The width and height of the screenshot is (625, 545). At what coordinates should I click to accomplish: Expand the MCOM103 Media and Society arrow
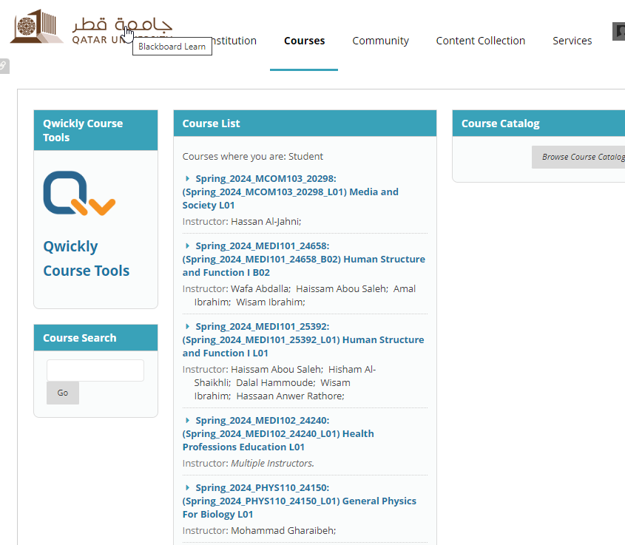(188, 178)
